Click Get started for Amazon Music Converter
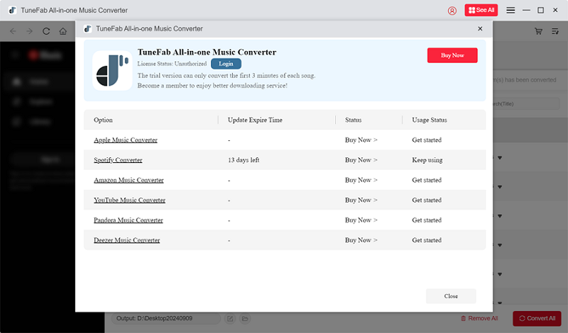The height and width of the screenshot is (333, 568). (427, 180)
